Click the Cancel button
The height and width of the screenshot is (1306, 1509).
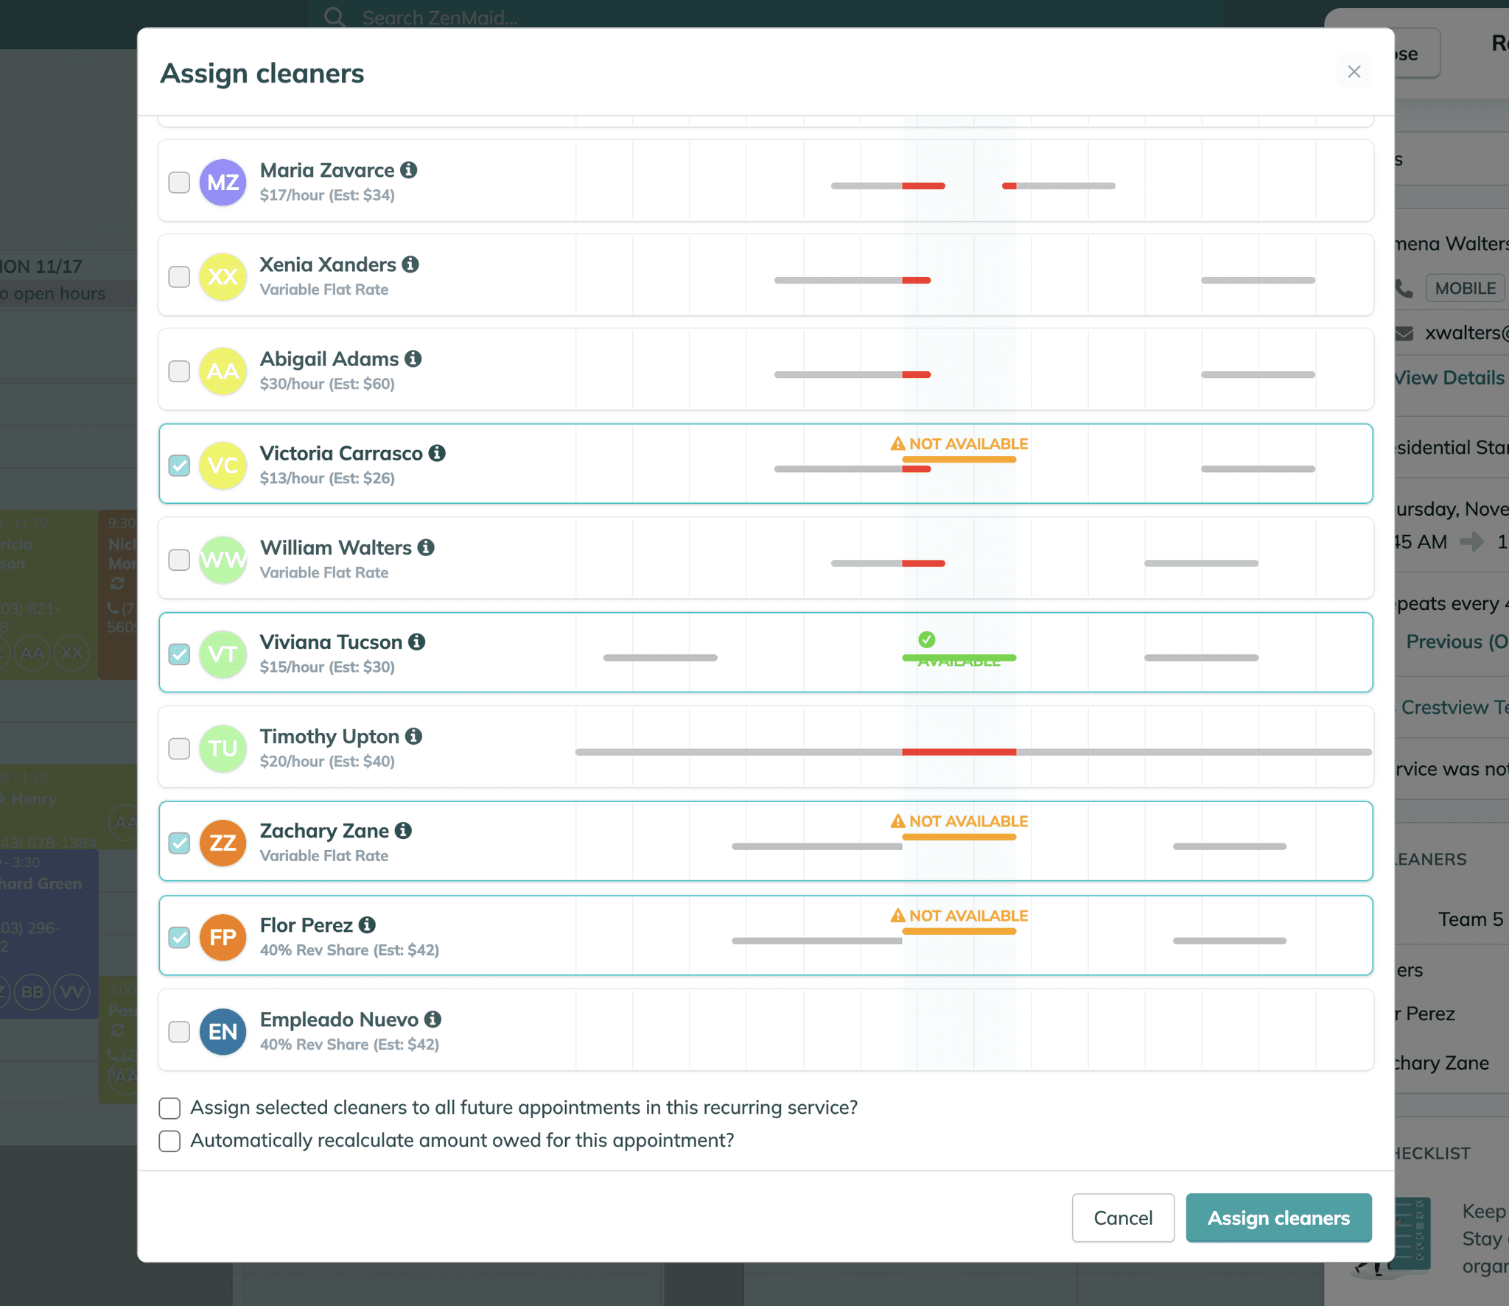point(1122,1218)
